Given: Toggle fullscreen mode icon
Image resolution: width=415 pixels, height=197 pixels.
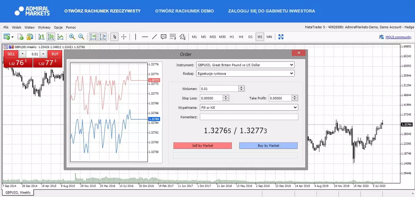Looking at the screenshot, I should coord(281,37).
